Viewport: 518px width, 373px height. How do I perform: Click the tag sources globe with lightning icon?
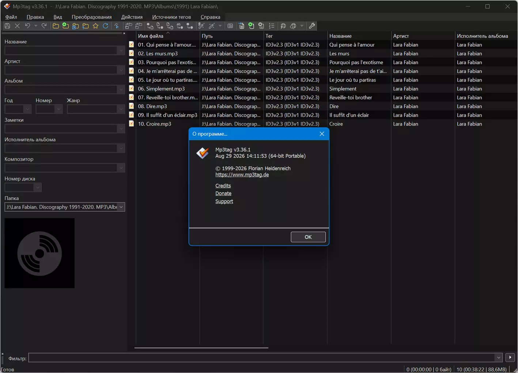click(x=283, y=26)
